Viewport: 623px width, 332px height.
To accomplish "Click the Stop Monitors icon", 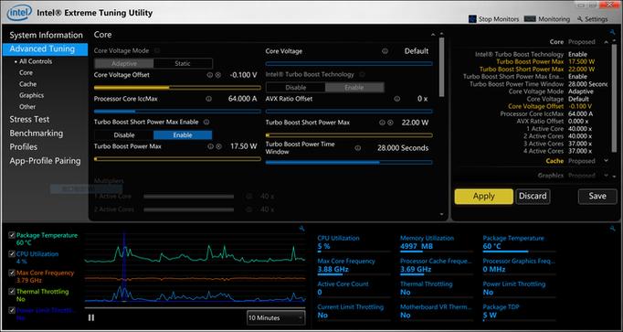I will click(472, 19).
